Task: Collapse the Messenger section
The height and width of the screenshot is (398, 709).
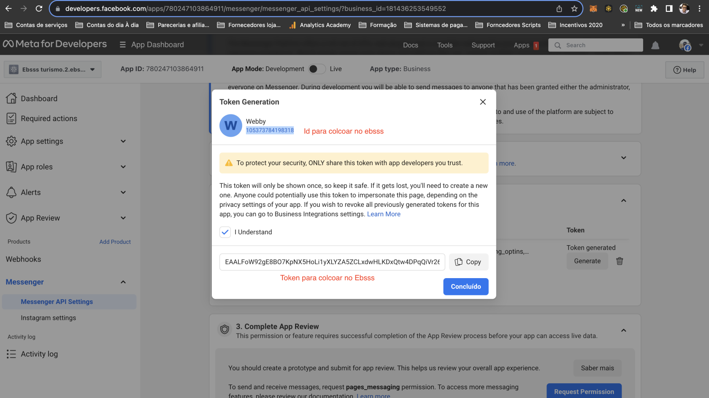Action: (x=123, y=282)
